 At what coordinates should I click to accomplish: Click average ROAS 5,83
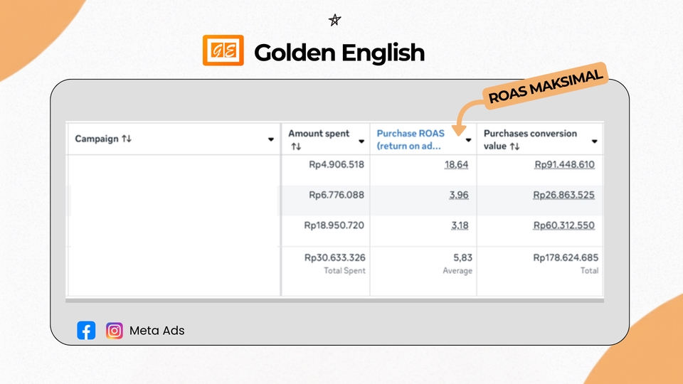click(462, 257)
